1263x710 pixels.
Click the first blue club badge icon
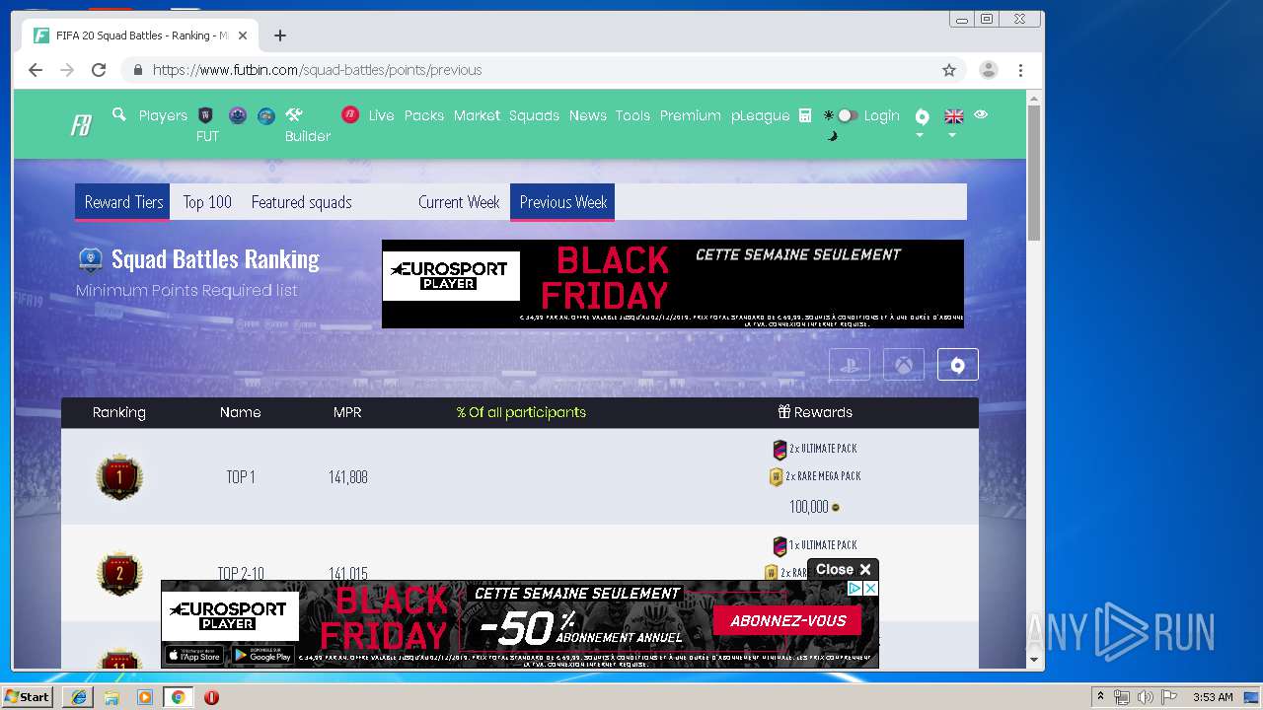[237, 115]
